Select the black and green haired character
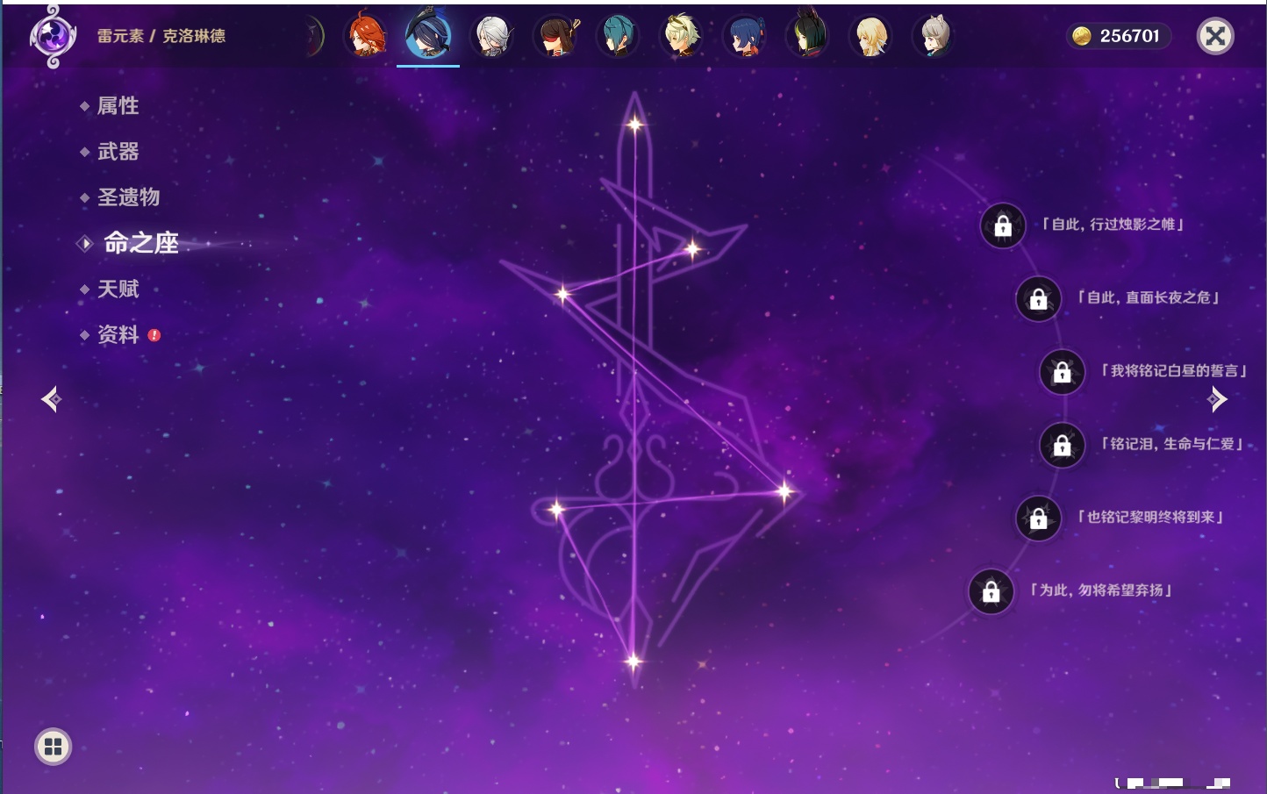 tap(808, 34)
